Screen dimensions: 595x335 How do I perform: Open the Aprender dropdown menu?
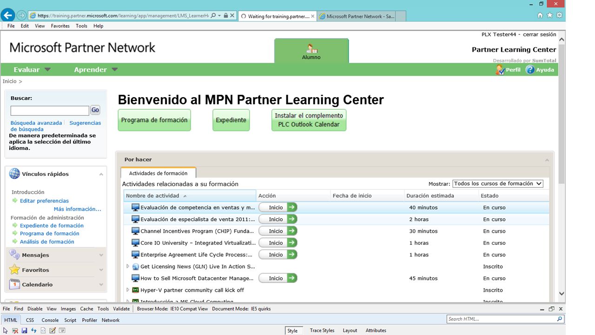pos(96,70)
